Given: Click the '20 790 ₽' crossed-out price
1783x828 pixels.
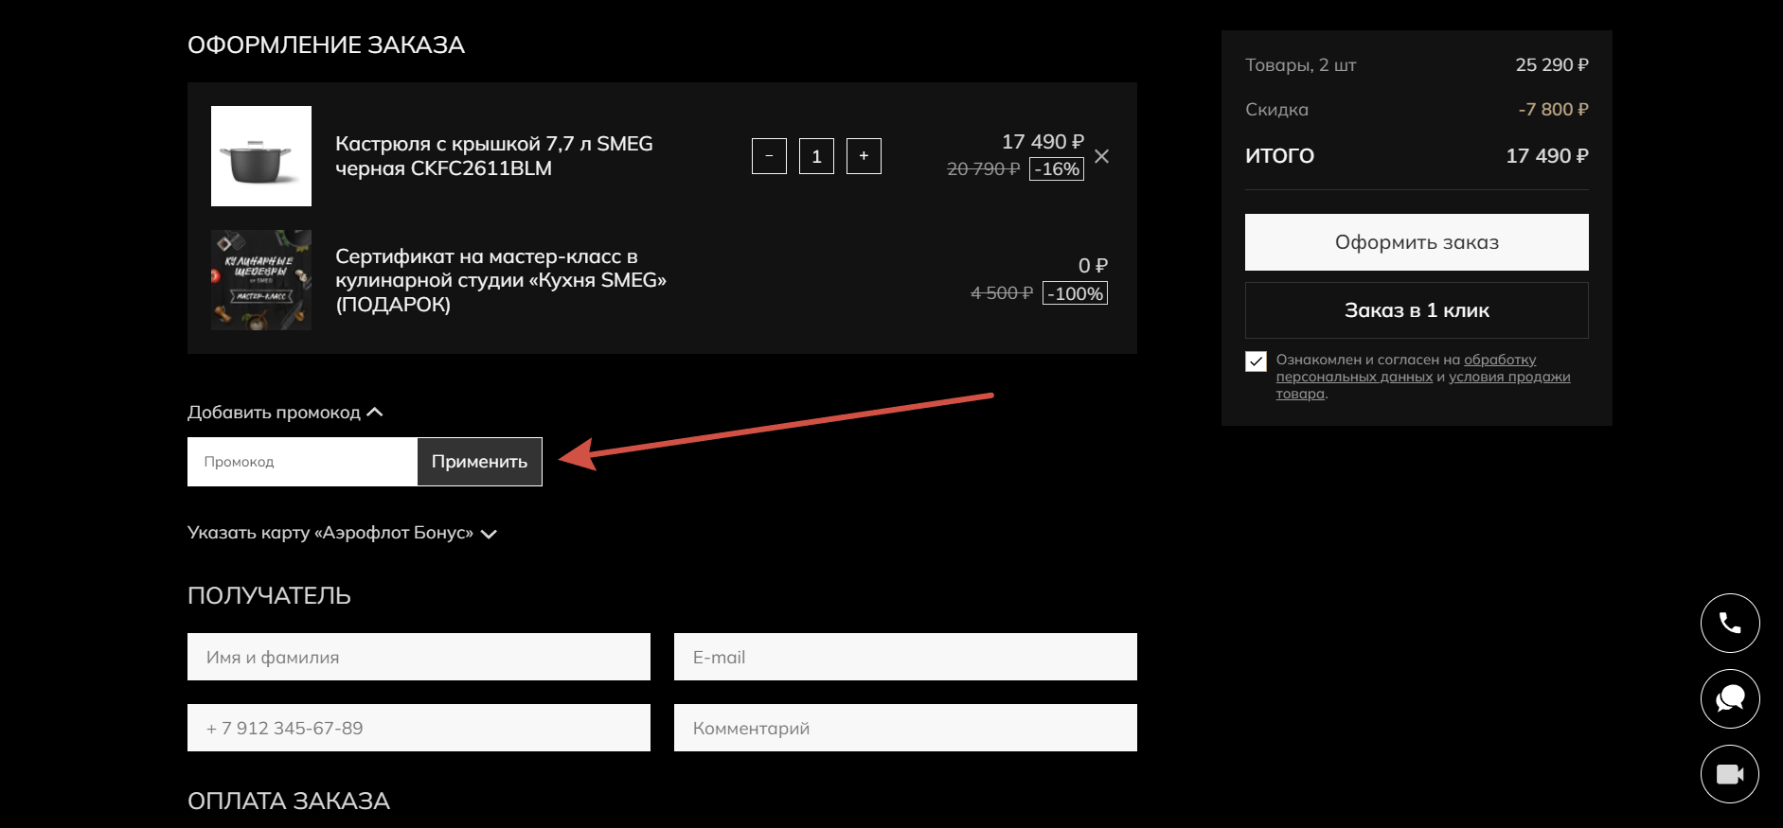Looking at the screenshot, I should point(983,169).
